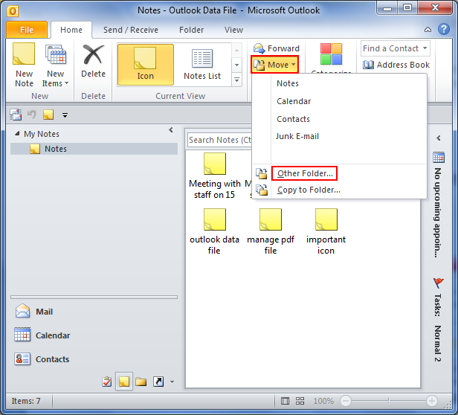This screenshot has height=415, width=458.
Task: Open the Move dropdown
Action: 275,65
